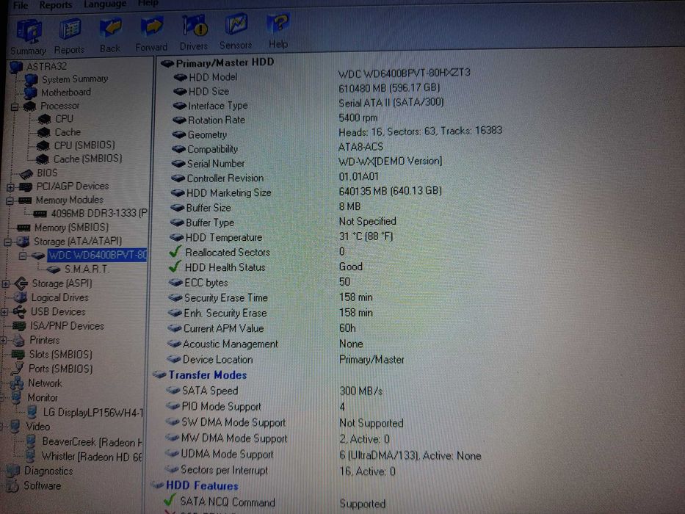Click the Reports toolbar icon

coord(70,37)
